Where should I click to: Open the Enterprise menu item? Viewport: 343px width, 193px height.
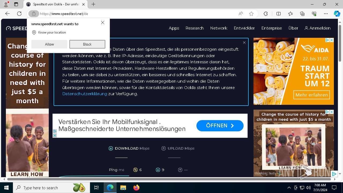tap(271, 28)
